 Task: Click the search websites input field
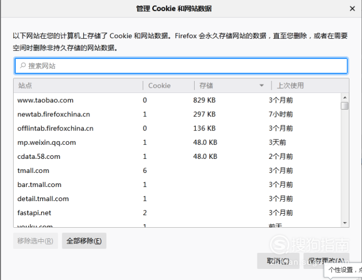point(181,66)
